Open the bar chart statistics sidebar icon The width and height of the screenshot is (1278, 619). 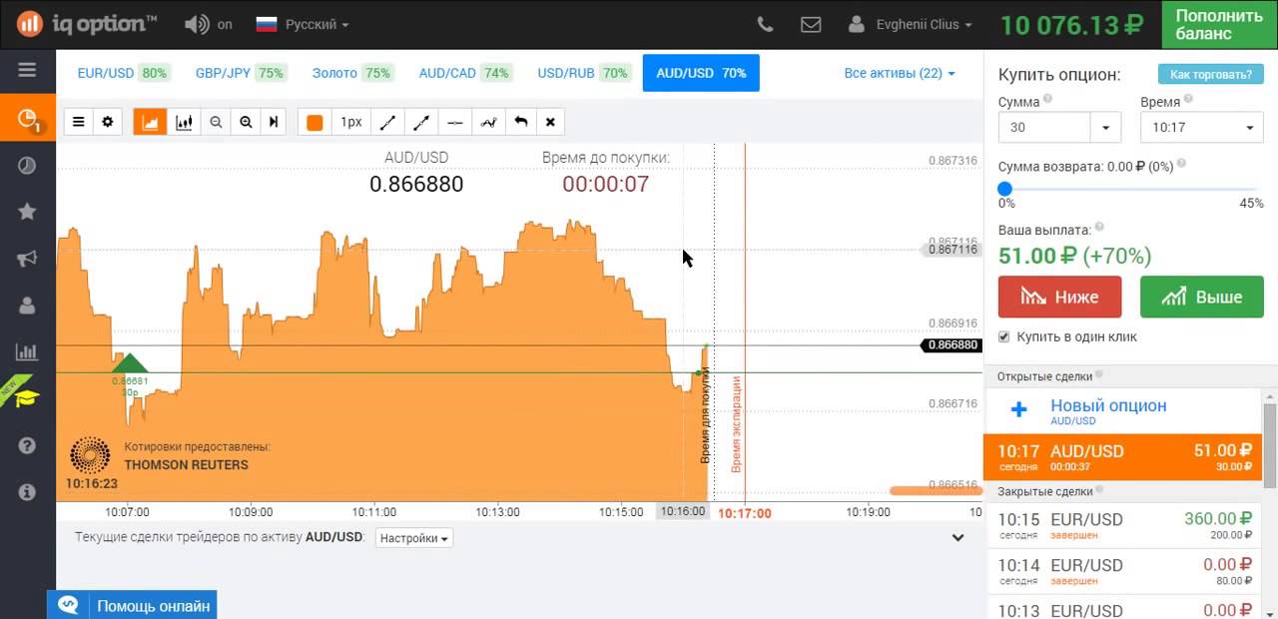pos(27,351)
